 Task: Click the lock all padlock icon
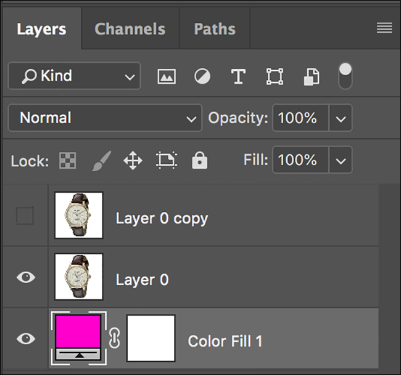[199, 161]
